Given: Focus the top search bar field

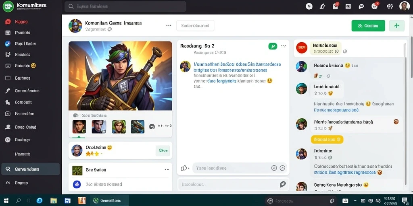Looking at the screenshot, I should coord(125,6).
